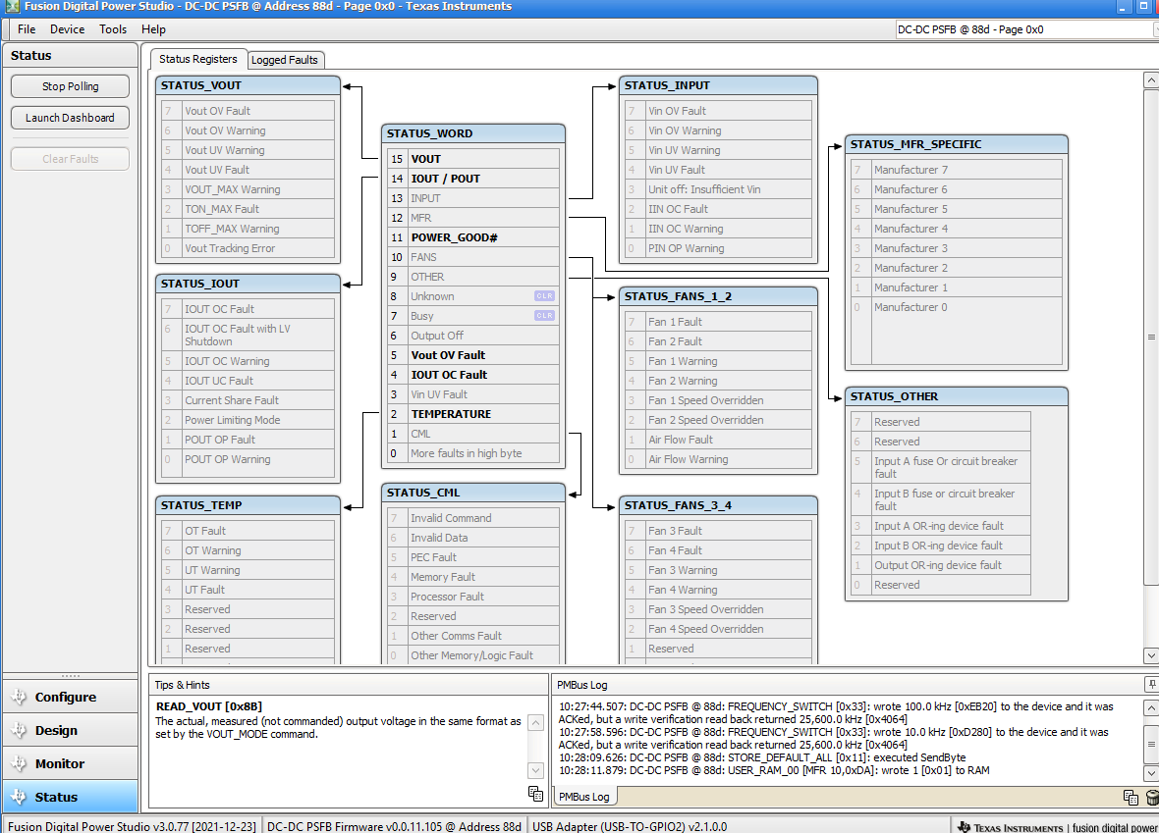The width and height of the screenshot is (1159, 833).
Task: Click the IIN OC Warning row
Action: [718, 229]
